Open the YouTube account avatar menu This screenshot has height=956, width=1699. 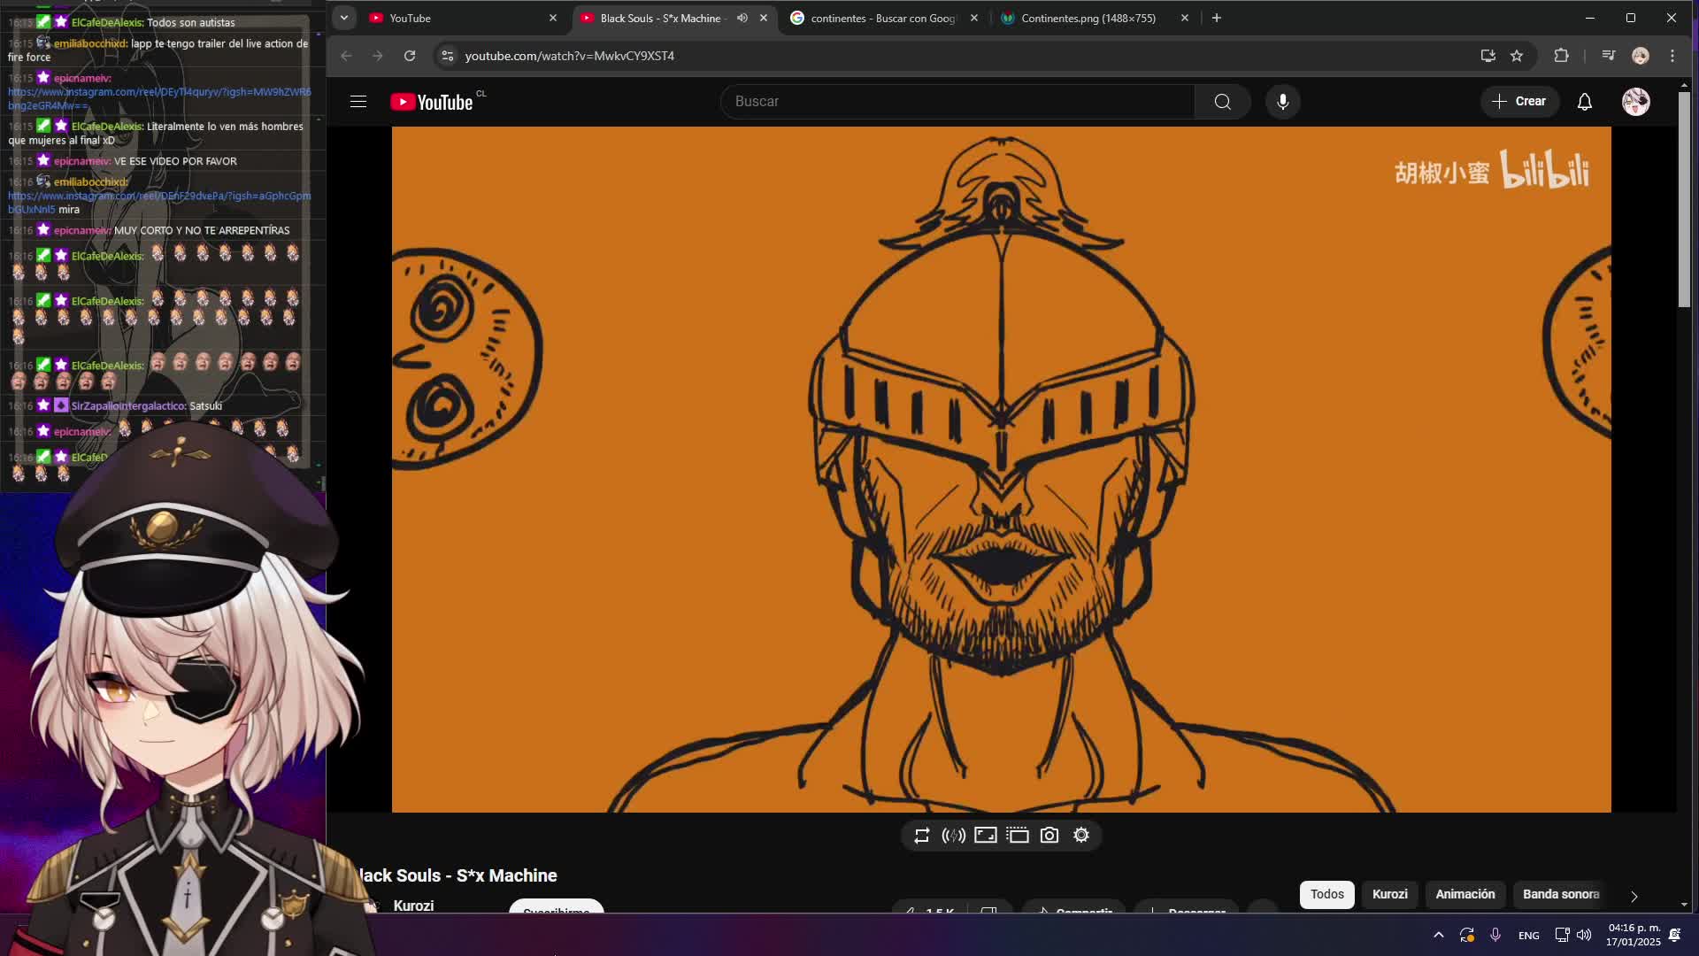1635,102
